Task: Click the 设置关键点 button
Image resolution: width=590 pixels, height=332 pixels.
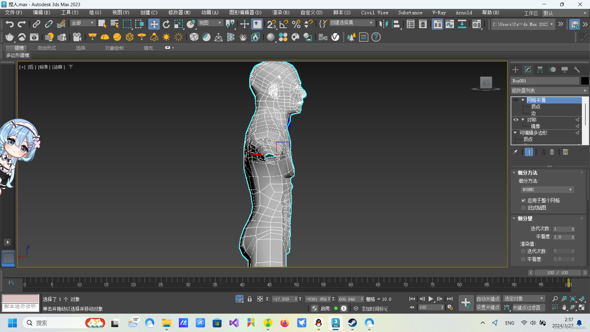Action: (488, 307)
